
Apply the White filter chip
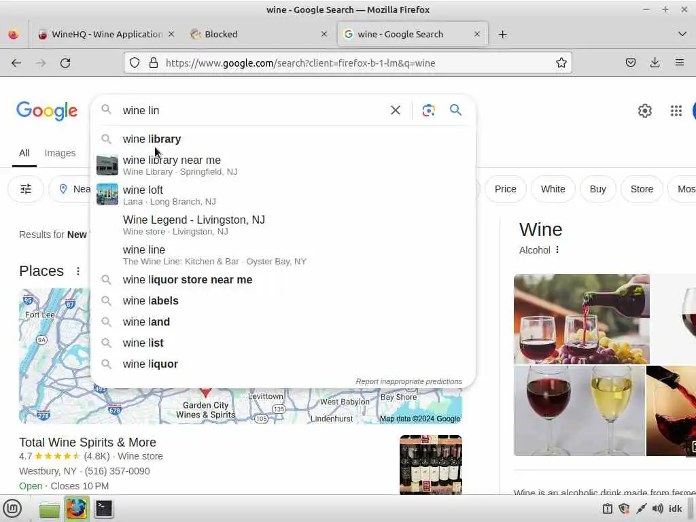click(553, 189)
